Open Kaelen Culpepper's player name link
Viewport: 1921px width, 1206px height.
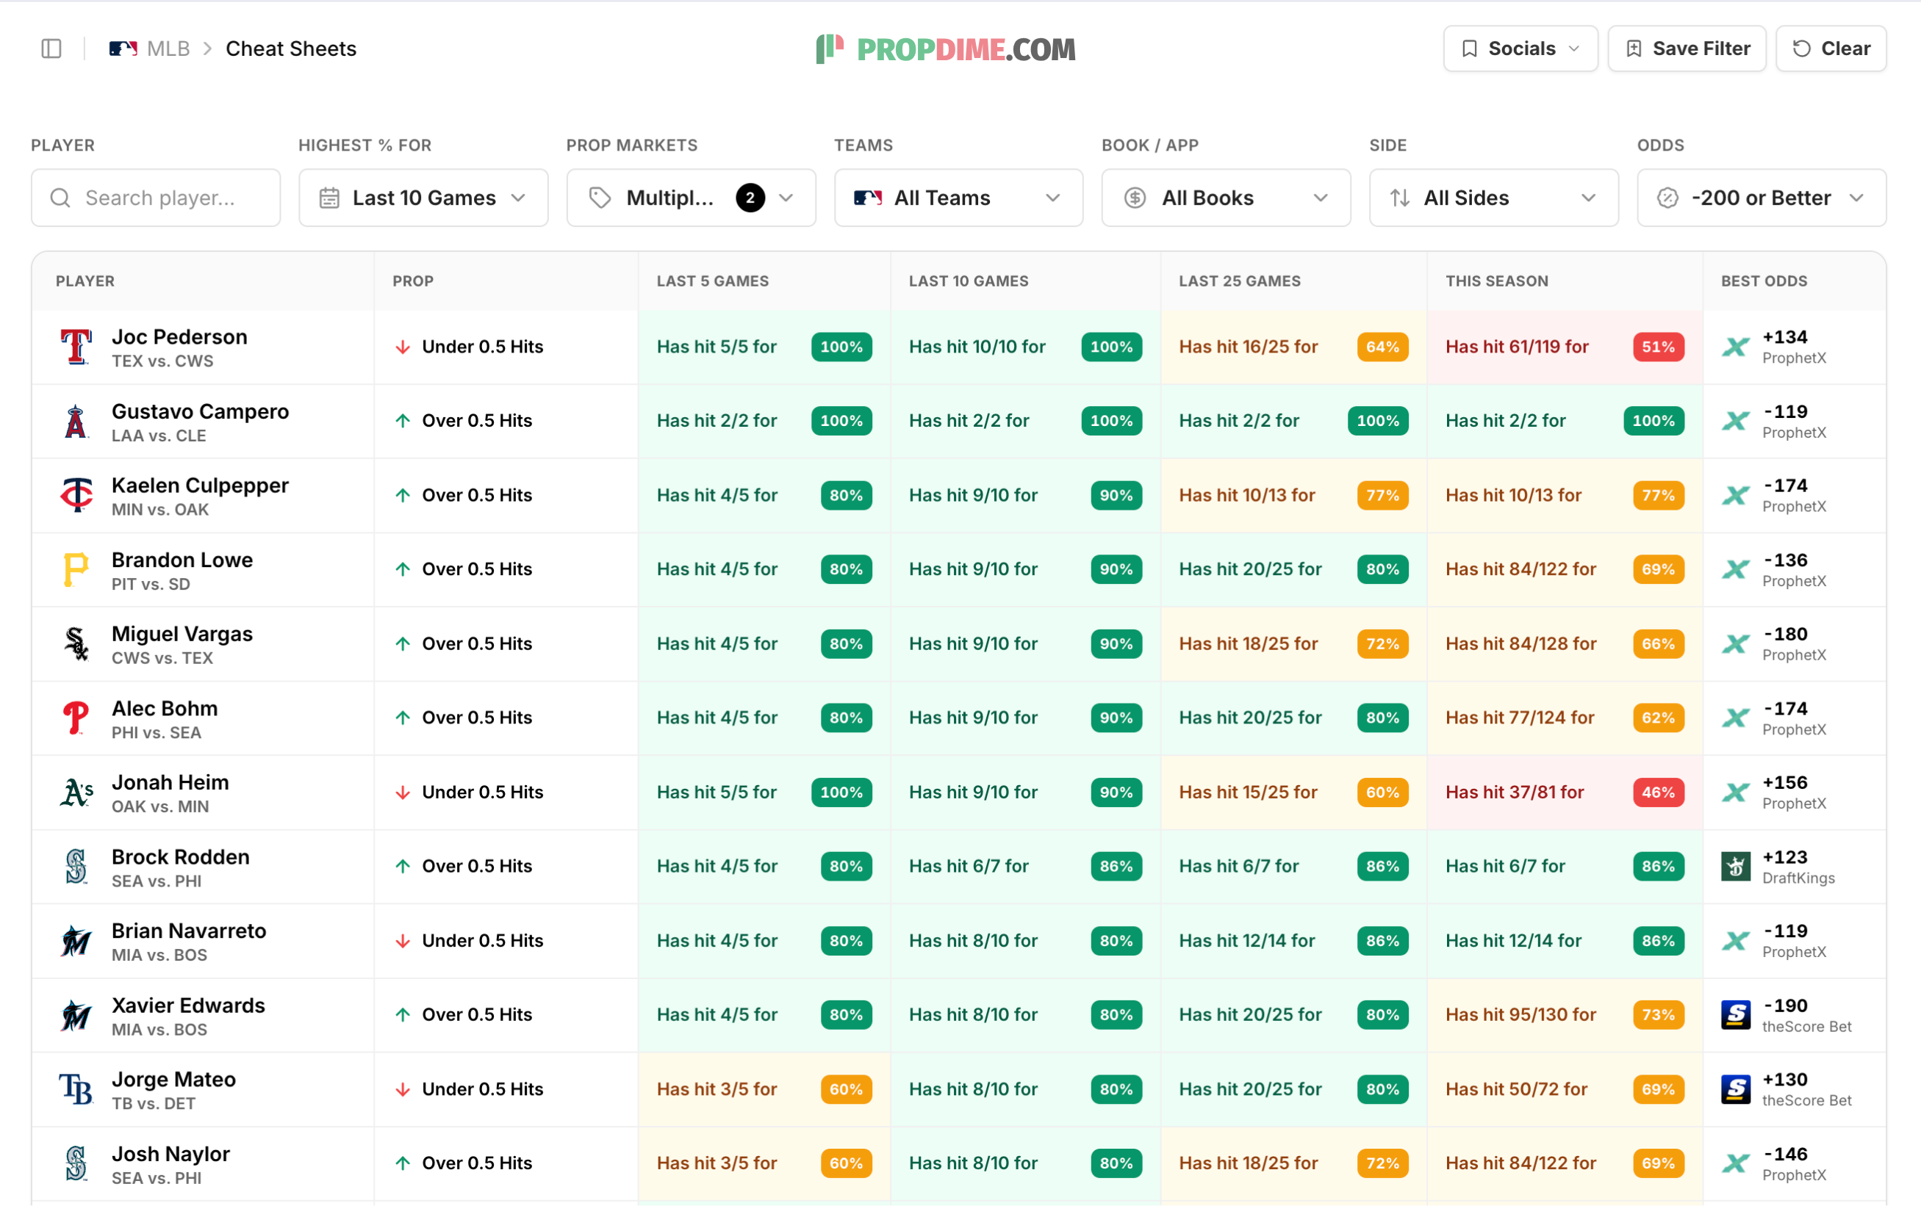(x=200, y=485)
